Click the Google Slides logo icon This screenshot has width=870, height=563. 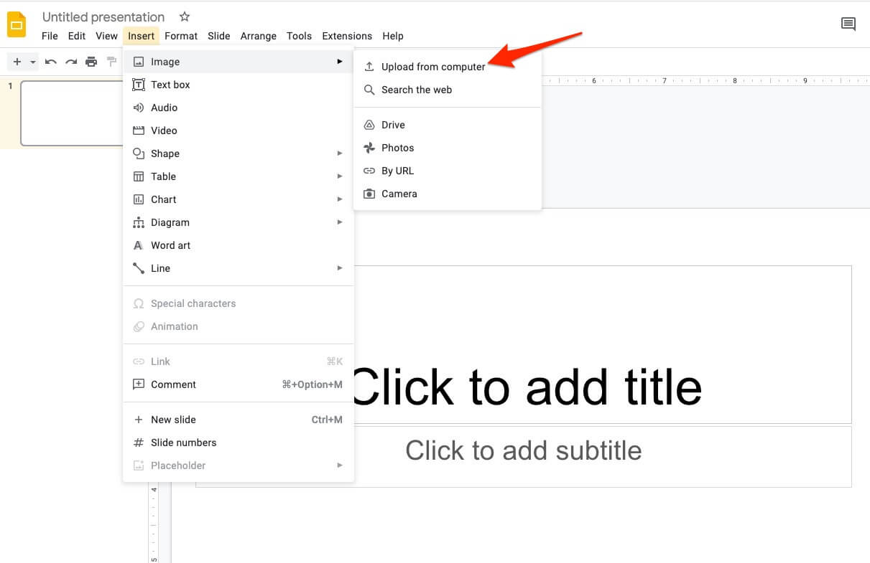tap(17, 25)
